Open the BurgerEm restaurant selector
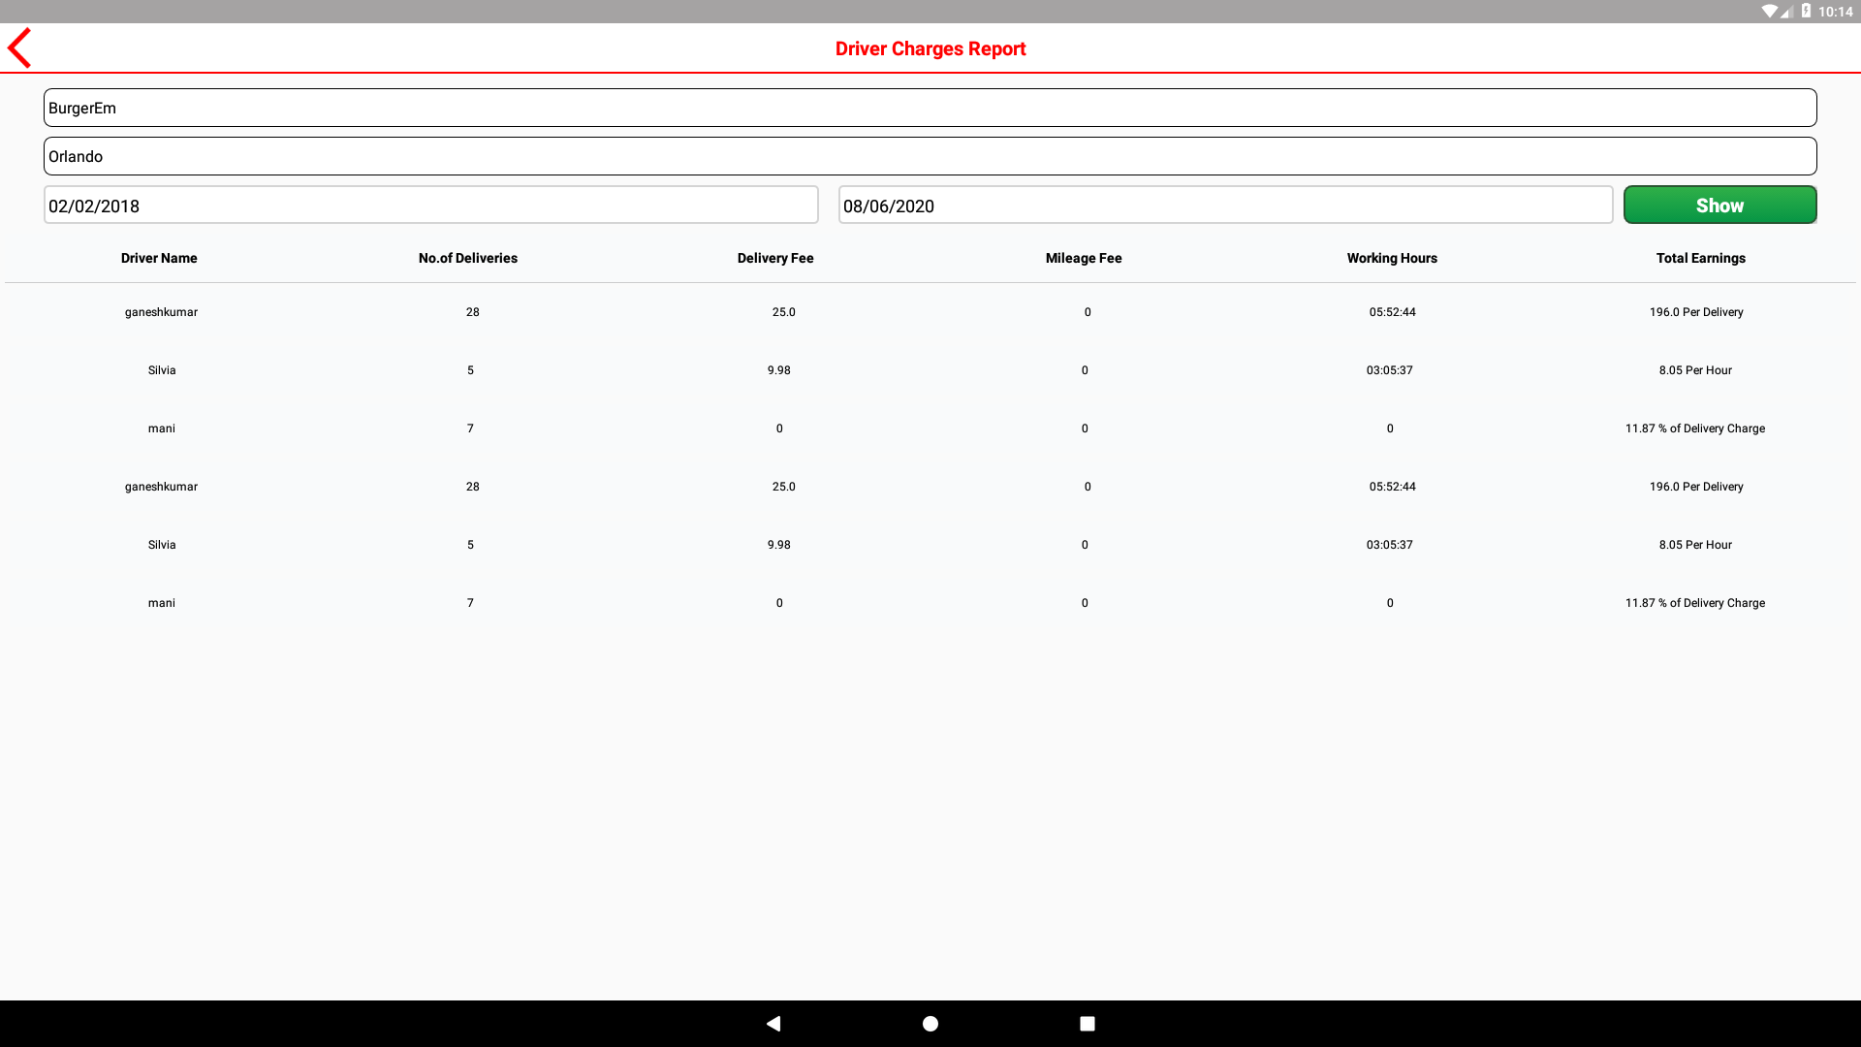The image size is (1861, 1047). click(930, 108)
